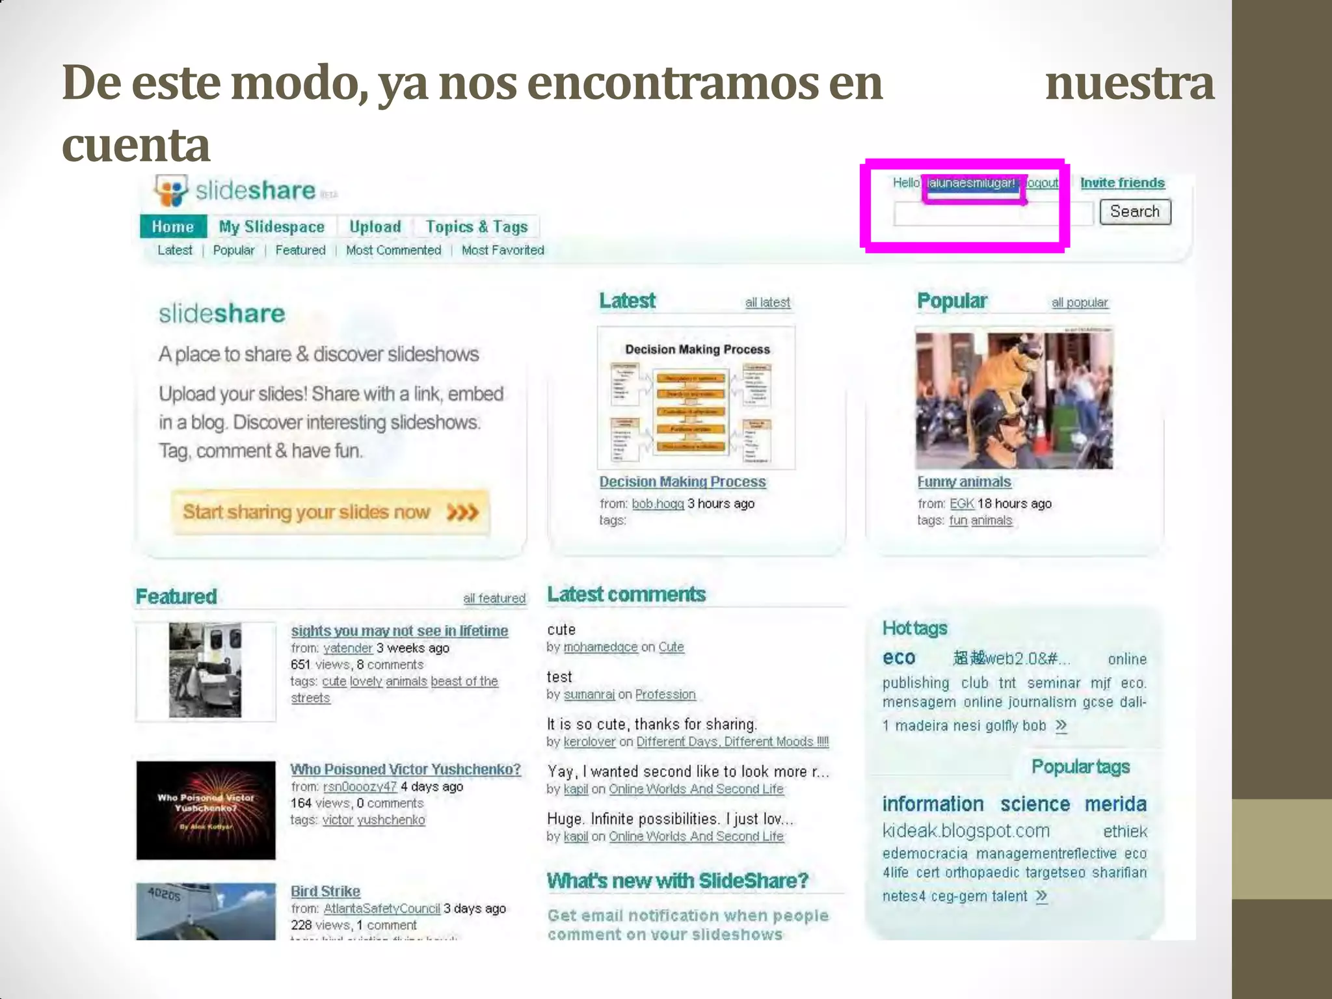Open the Funny animals photo thumbnail
1332x999 pixels.
(x=1014, y=399)
